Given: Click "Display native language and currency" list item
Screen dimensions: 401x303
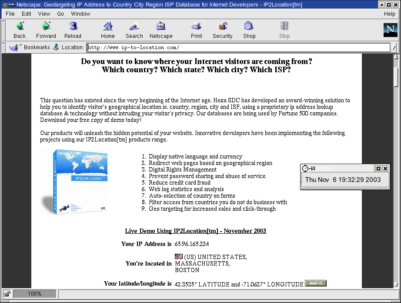Looking at the screenshot, I should (195, 156).
